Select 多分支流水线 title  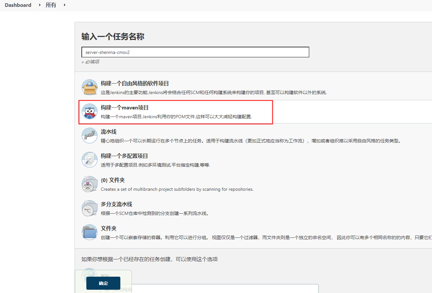click(x=116, y=204)
